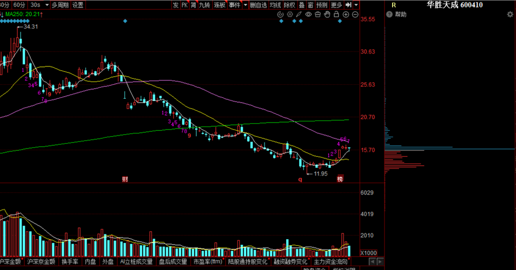This screenshot has height=270, width=516.
Task: Click the 九转 button
Action: click(x=204, y=5)
